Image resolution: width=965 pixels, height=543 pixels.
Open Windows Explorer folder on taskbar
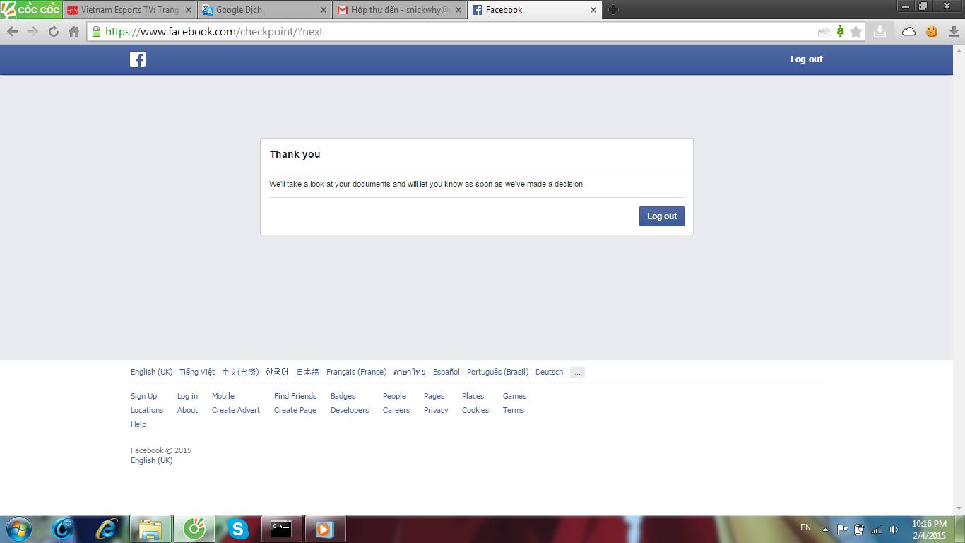point(150,529)
